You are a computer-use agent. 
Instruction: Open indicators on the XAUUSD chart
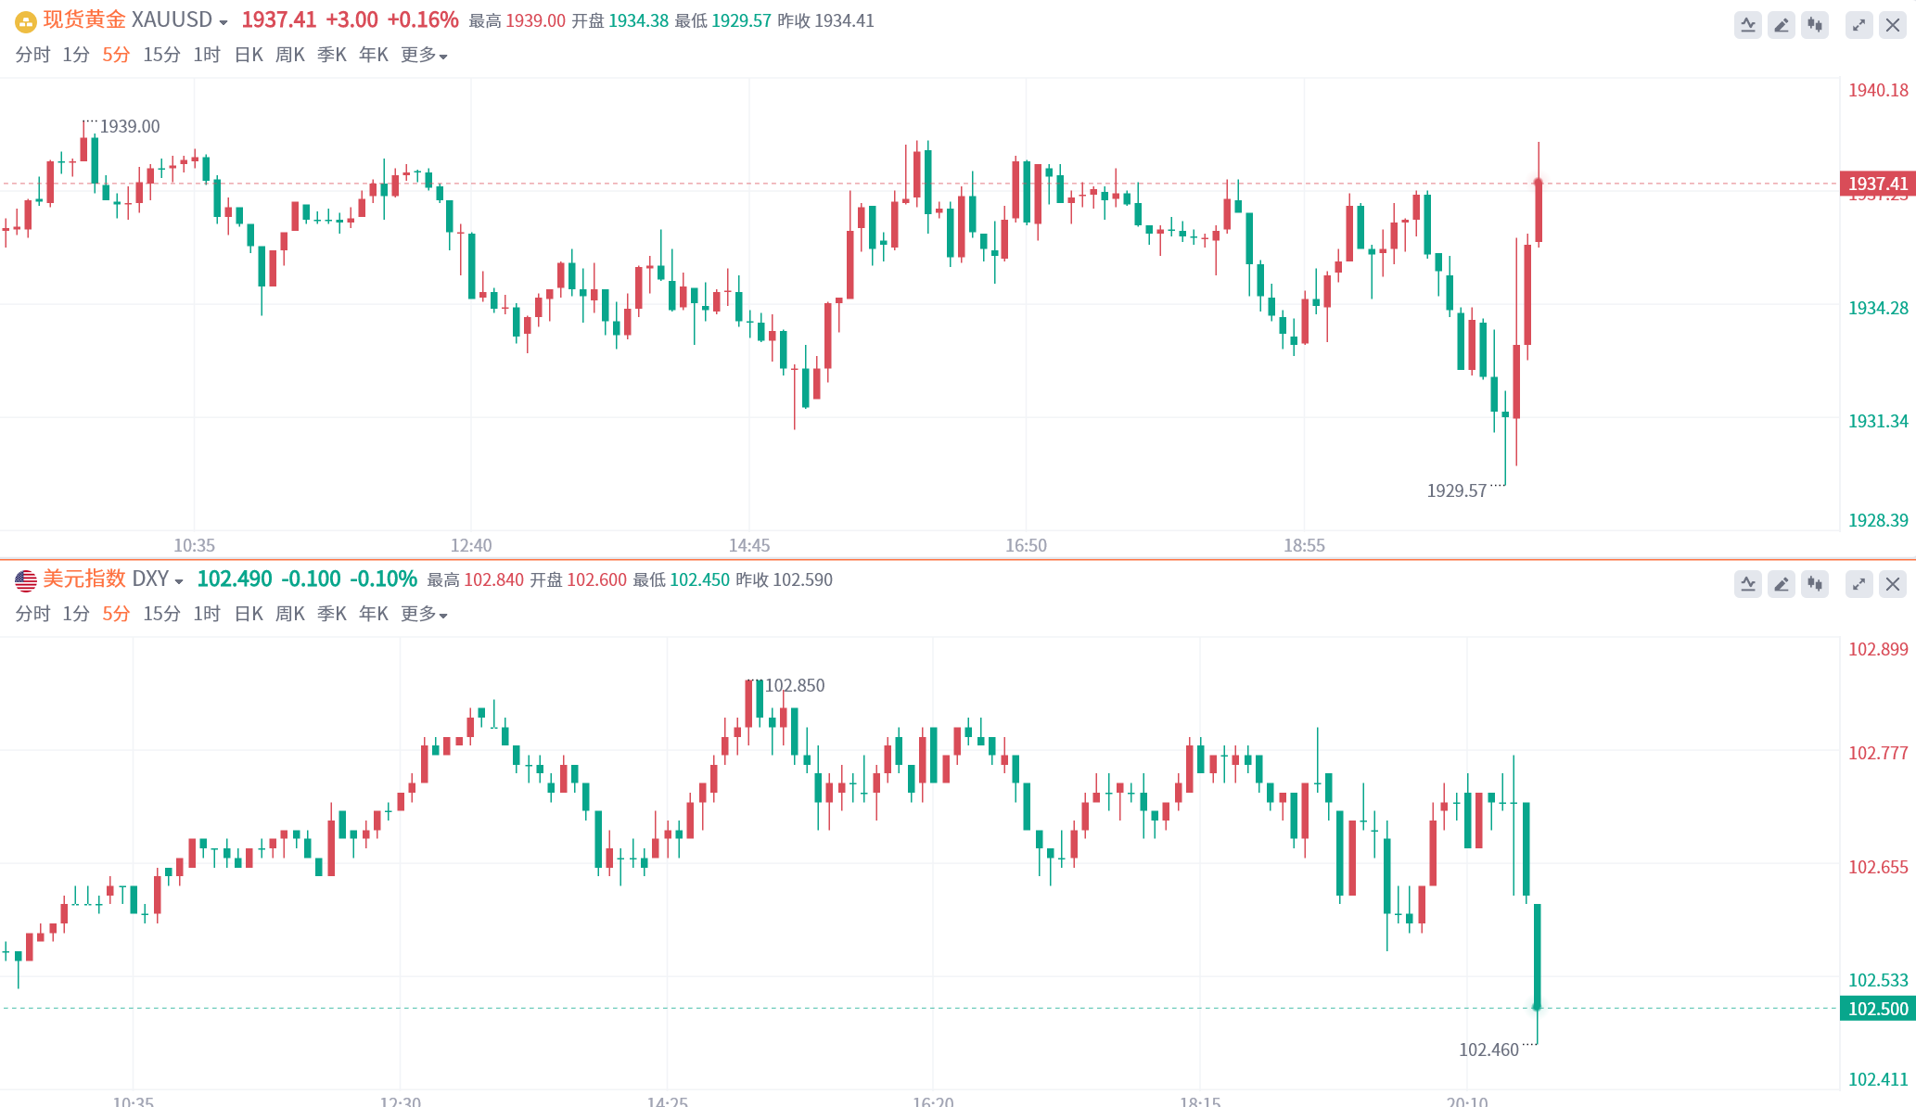click(1747, 25)
